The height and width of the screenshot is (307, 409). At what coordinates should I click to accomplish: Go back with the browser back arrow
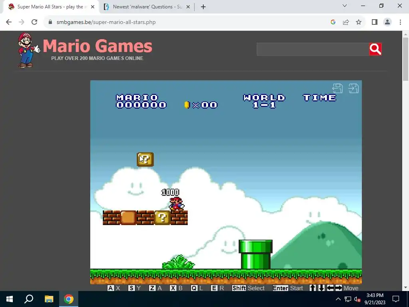pos(9,22)
